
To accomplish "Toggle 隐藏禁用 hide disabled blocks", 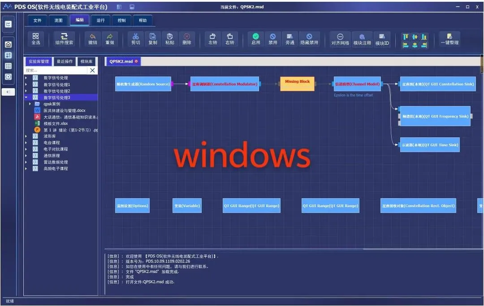I will pyautogui.click(x=309, y=39).
